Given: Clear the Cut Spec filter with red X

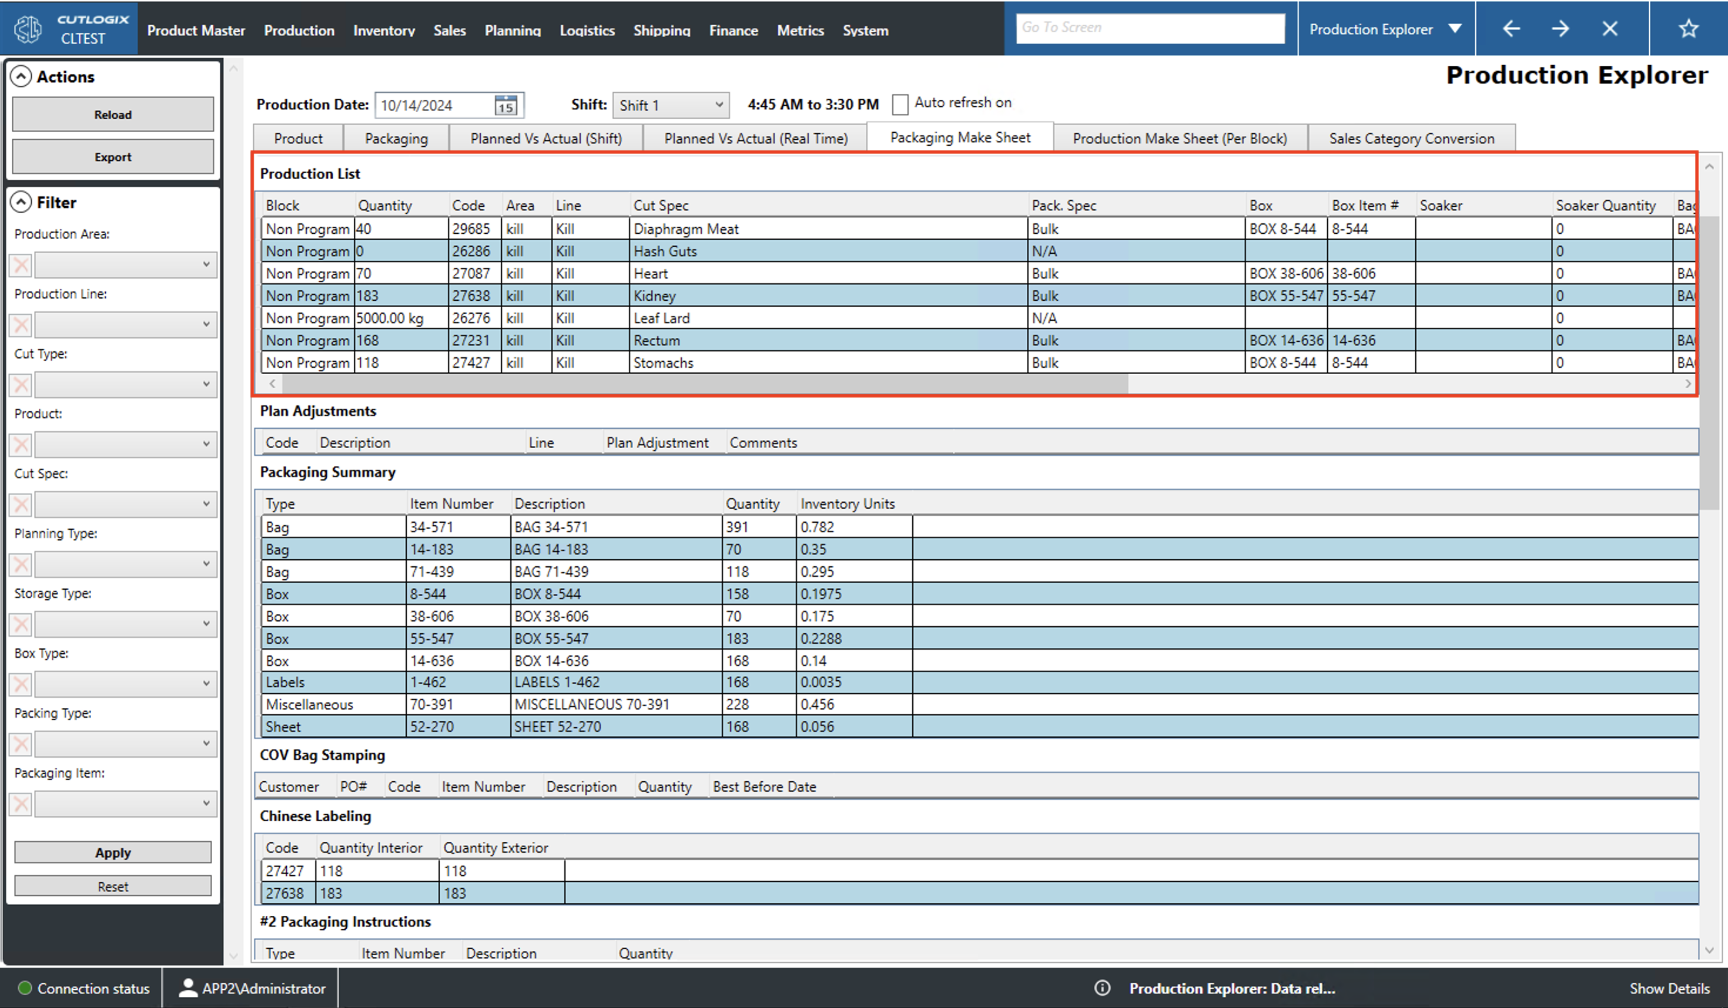Looking at the screenshot, I should (20, 505).
